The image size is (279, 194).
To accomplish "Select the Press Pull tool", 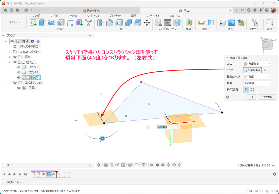I will click(101, 23).
